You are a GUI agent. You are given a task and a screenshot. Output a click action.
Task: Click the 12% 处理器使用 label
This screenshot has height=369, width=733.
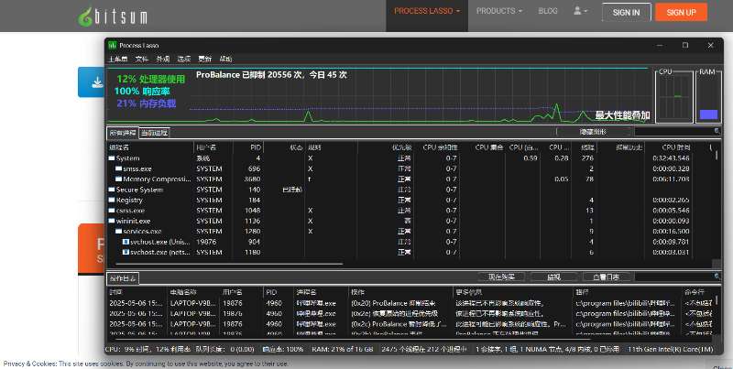[151, 80]
